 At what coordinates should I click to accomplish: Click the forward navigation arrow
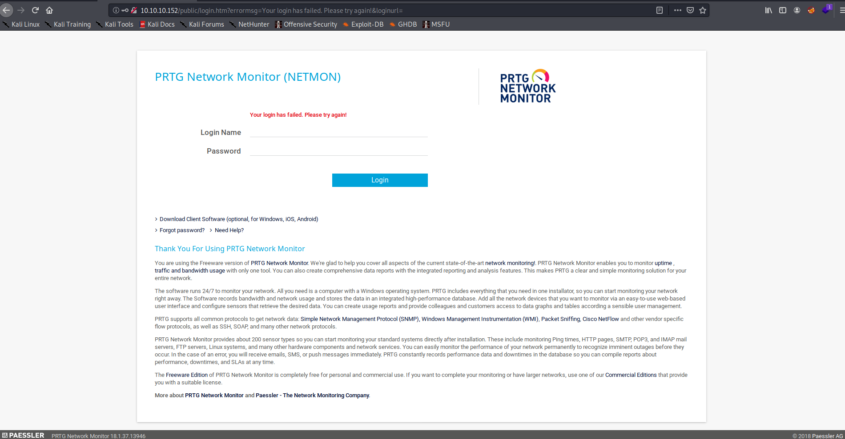(x=21, y=10)
